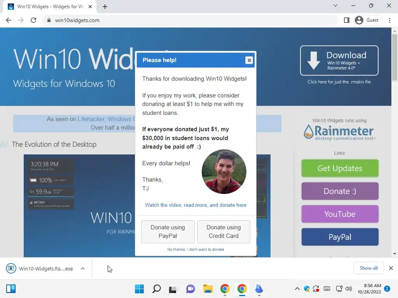
Task: Open Windows Security tray icon
Action: (x=307, y=289)
